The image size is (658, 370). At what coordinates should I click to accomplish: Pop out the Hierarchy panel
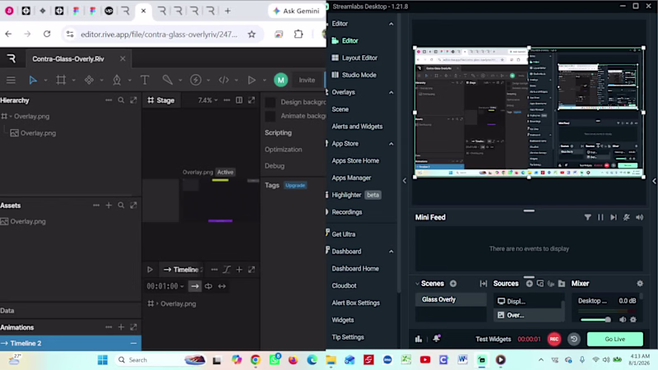133,100
